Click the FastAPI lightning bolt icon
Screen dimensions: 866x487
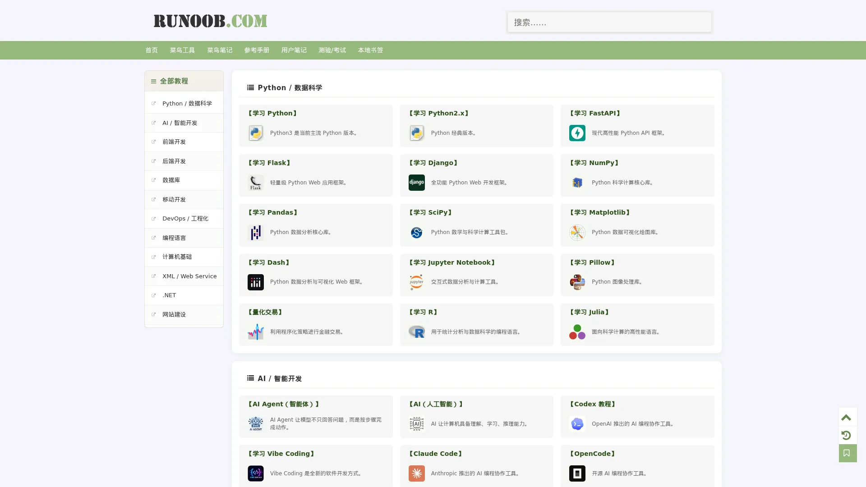(x=577, y=133)
